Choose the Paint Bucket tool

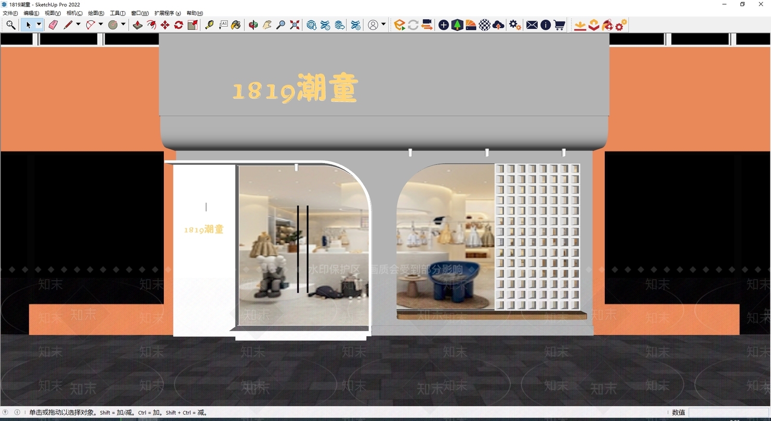(236, 25)
